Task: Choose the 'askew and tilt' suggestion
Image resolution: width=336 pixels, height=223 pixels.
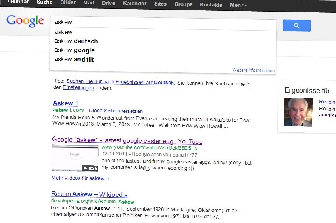Action: coord(74,59)
